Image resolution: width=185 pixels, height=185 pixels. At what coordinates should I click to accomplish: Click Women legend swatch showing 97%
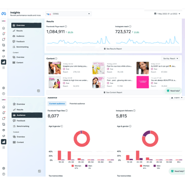click(73, 166)
